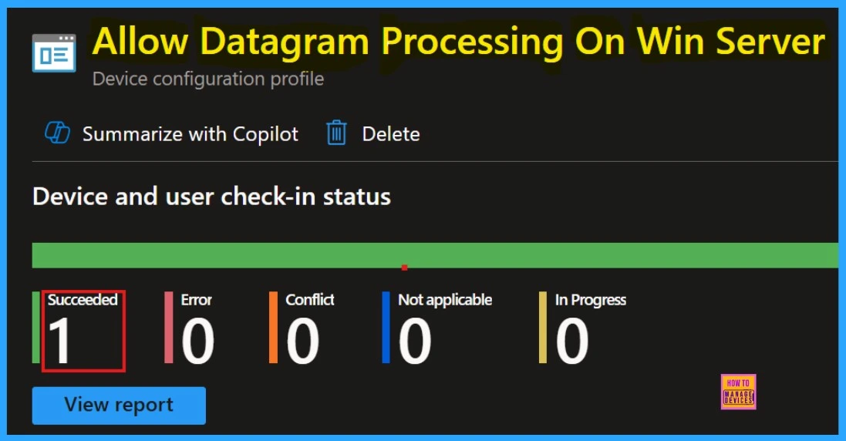Image resolution: width=846 pixels, height=441 pixels.
Task: Click the Allow Datagram Processing profile title
Action: (458, 41)
